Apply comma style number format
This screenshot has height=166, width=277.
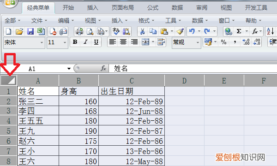[235, 42]
